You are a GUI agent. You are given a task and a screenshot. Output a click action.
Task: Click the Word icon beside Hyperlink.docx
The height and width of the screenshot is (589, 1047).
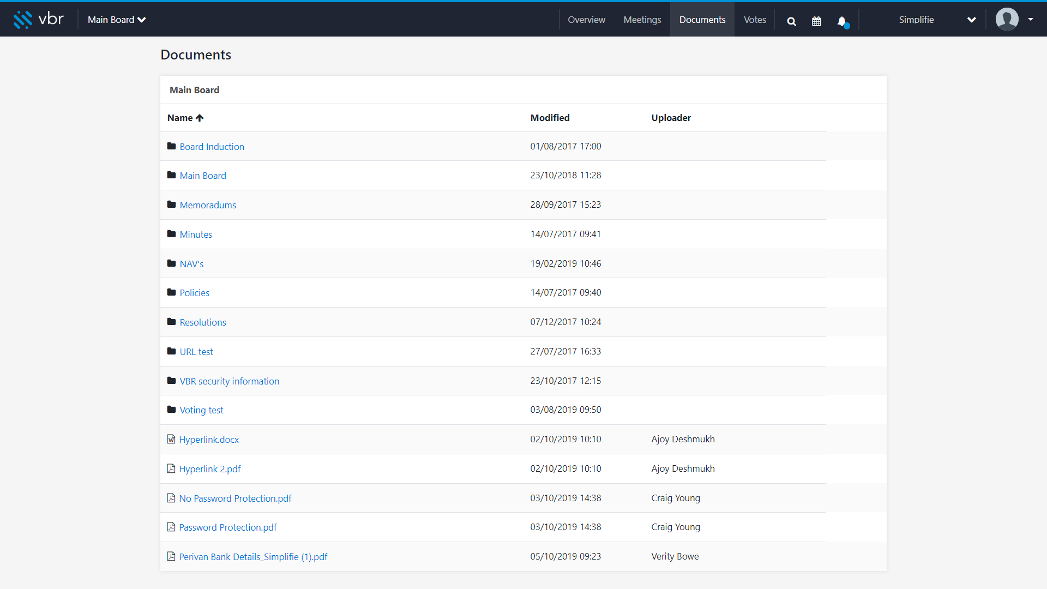pyautogui.click(x=171, y=439)
